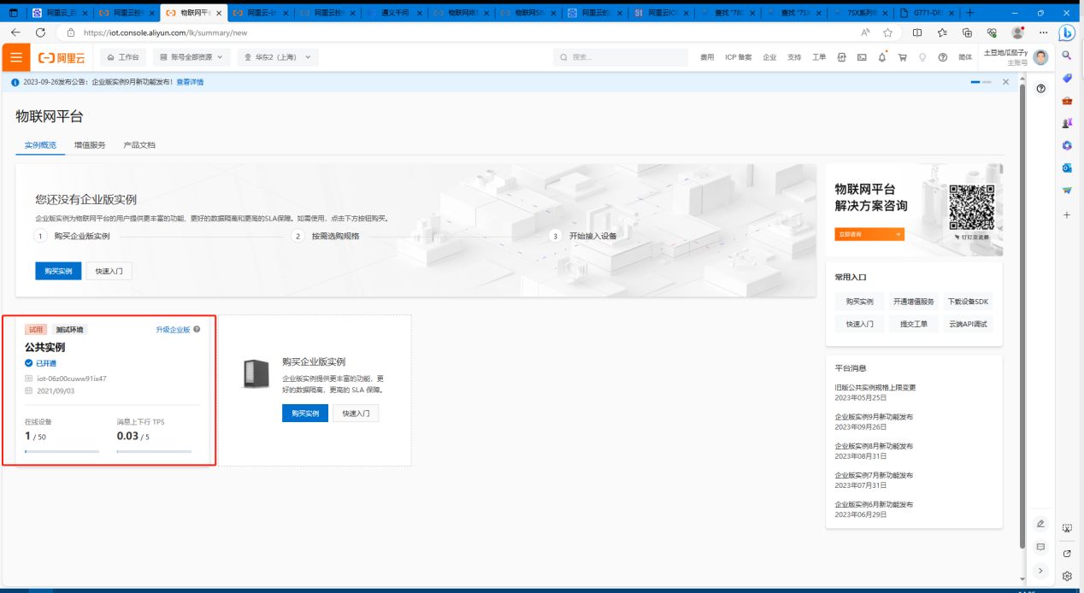Click the read aloud icon in address bar
Image resolution: width=1084 pixels, height=593 pixels.
[864, 32]
